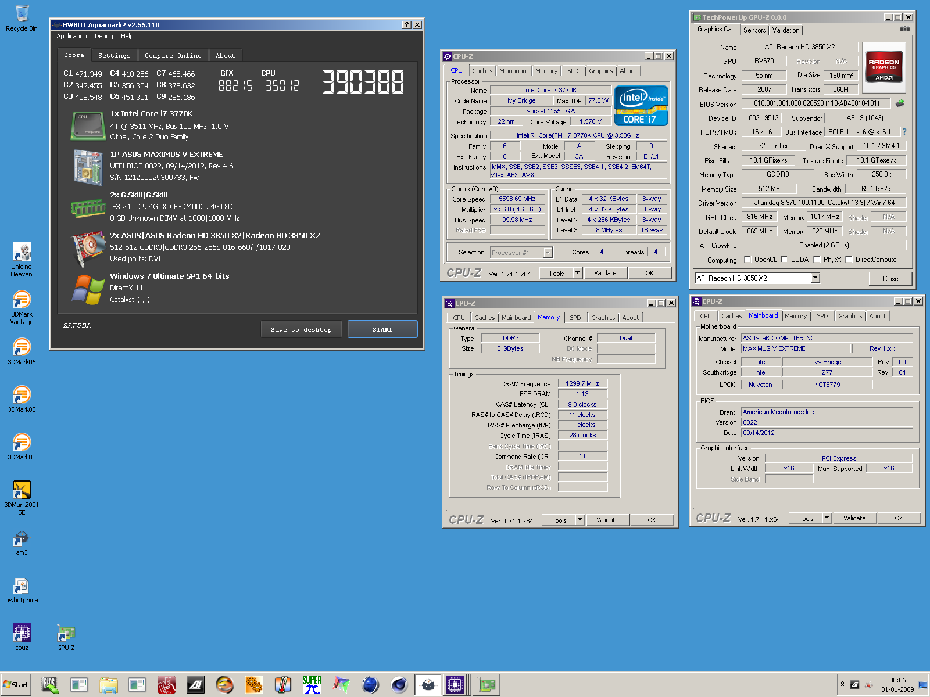Open the Cinema 4D sphere taskbar icon

coord(399,685)
